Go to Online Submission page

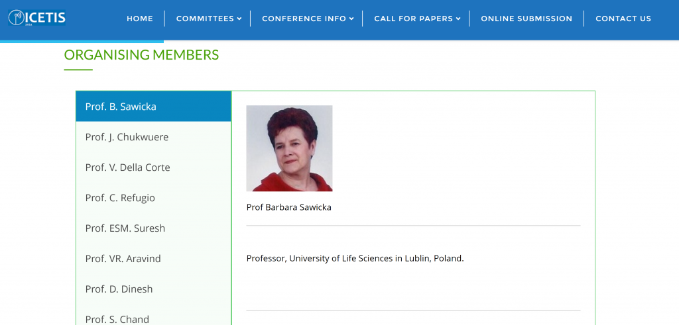526,19
